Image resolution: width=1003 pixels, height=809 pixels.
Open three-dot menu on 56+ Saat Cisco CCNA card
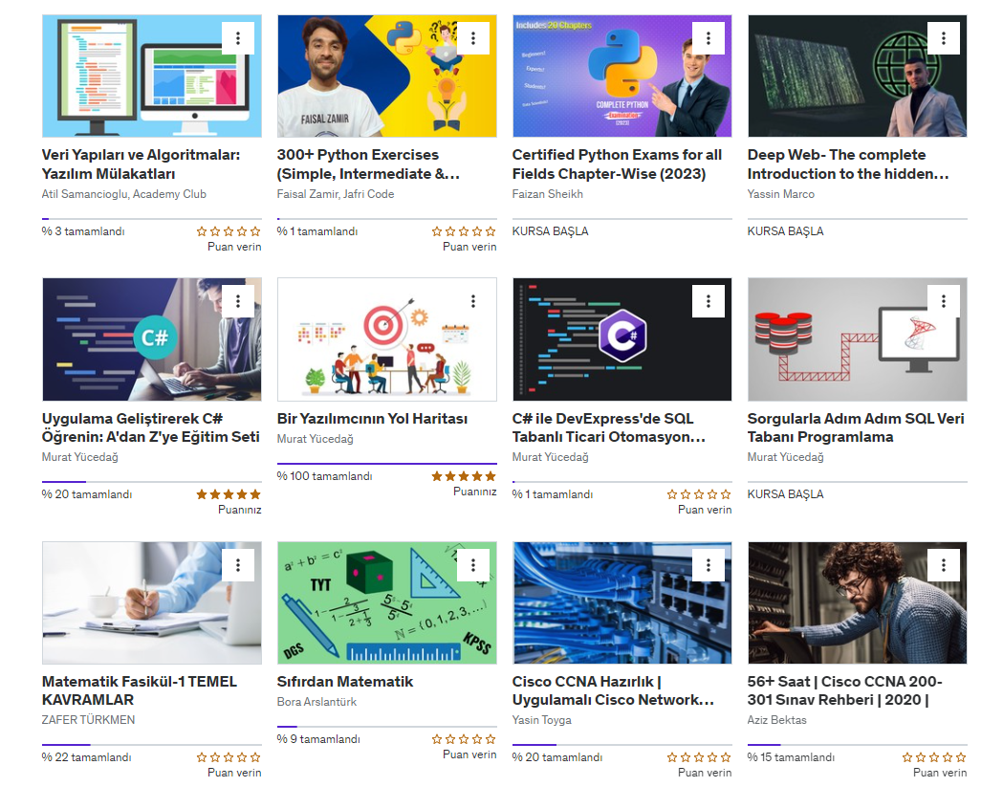944,565
